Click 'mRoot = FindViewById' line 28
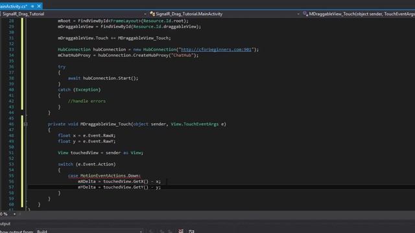 coord(123,21)
